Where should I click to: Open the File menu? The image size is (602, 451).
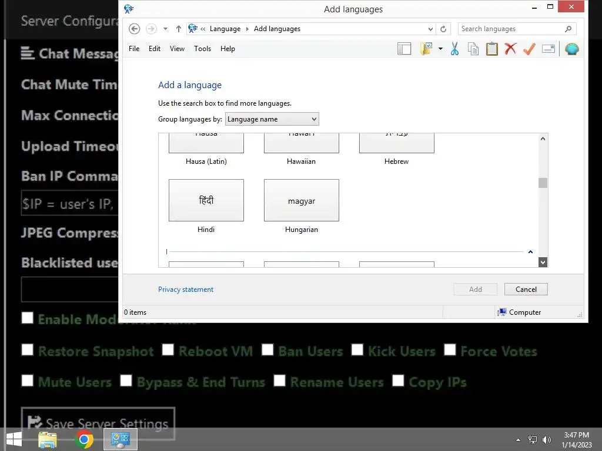tap(134, 49)
